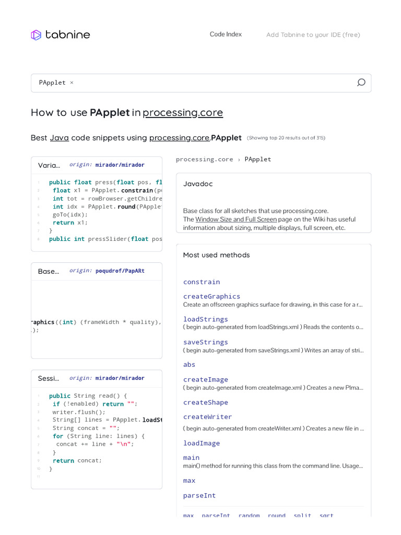Click the parseInt method
Viewport: 401px width, 535px height.
(x=199, y=495)
